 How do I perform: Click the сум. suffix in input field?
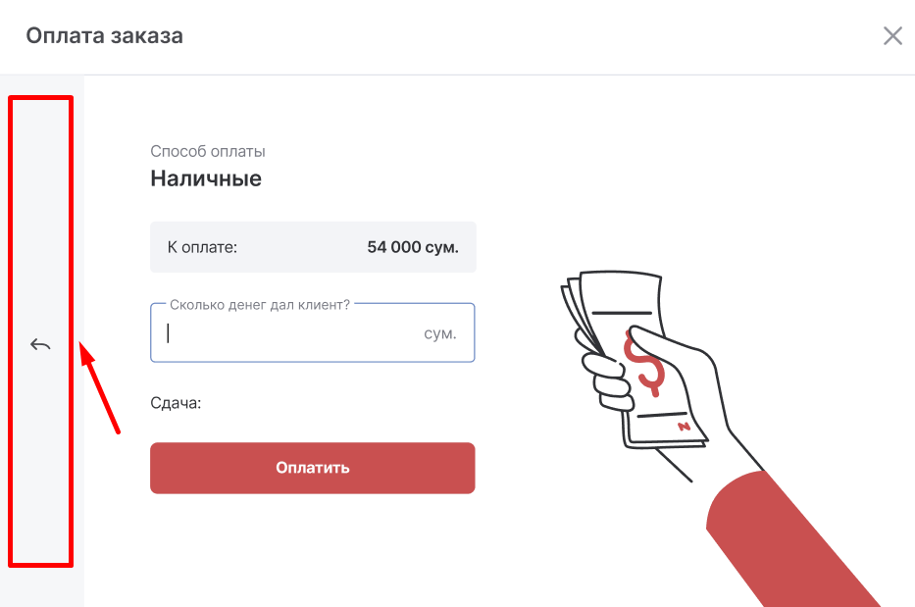coord(440,333)
